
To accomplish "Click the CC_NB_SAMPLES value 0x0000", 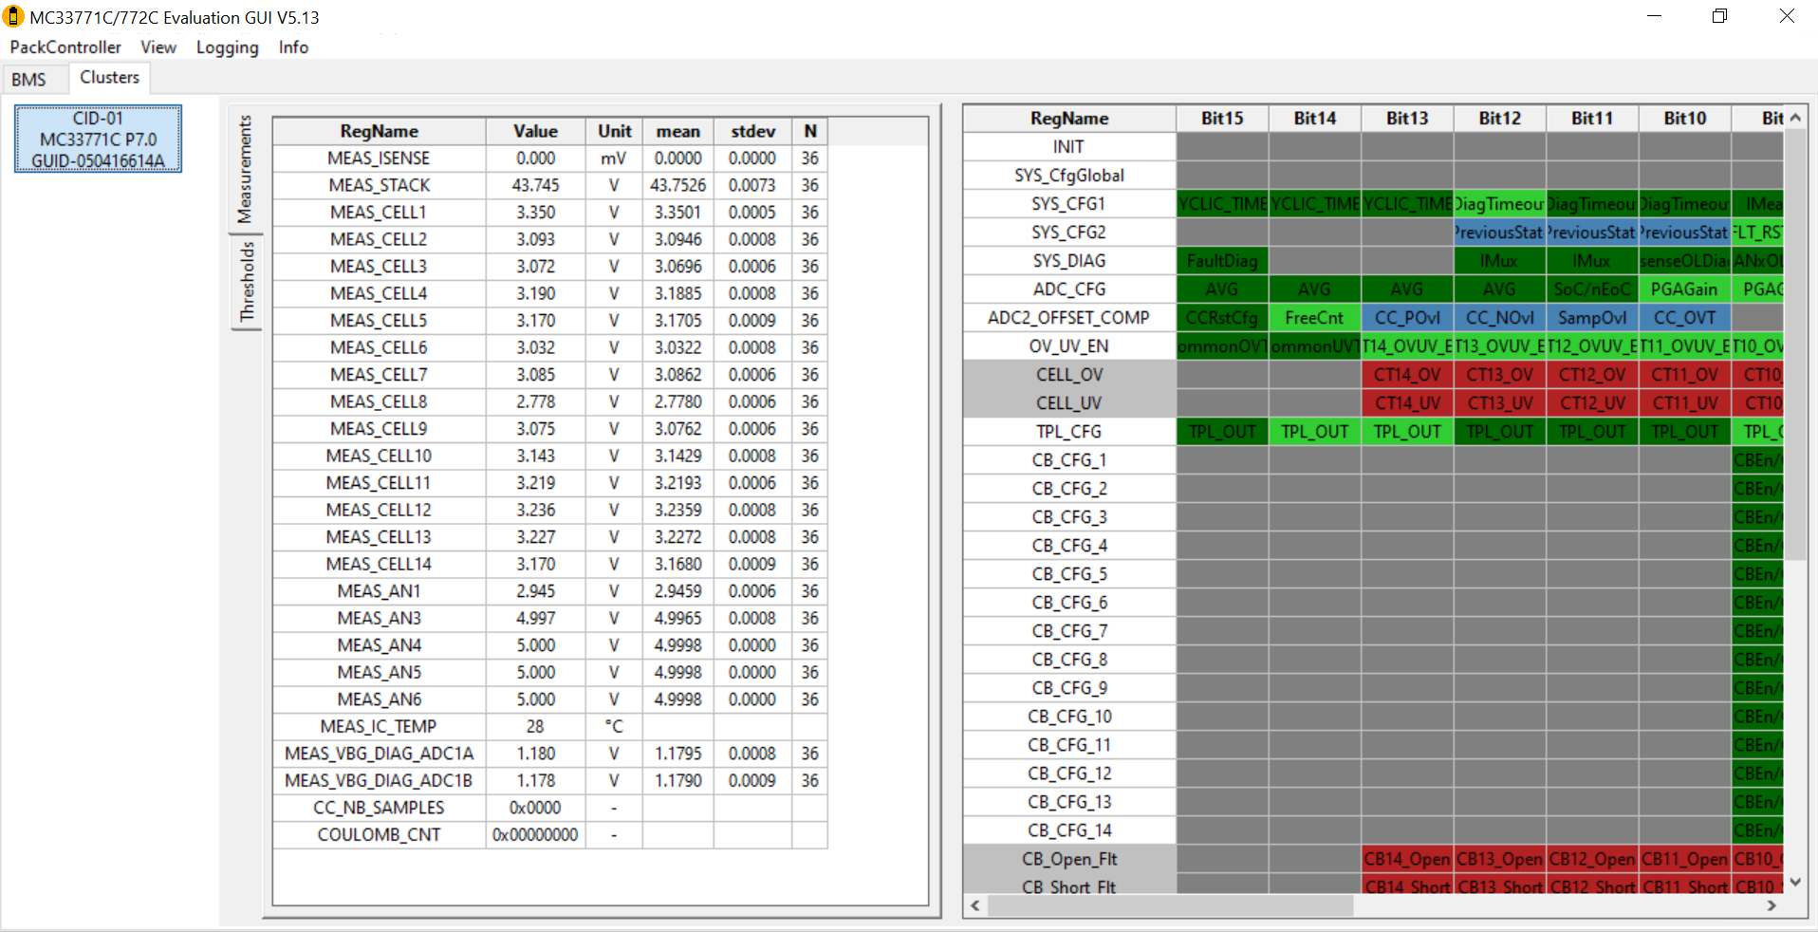I will pos(535,808).
